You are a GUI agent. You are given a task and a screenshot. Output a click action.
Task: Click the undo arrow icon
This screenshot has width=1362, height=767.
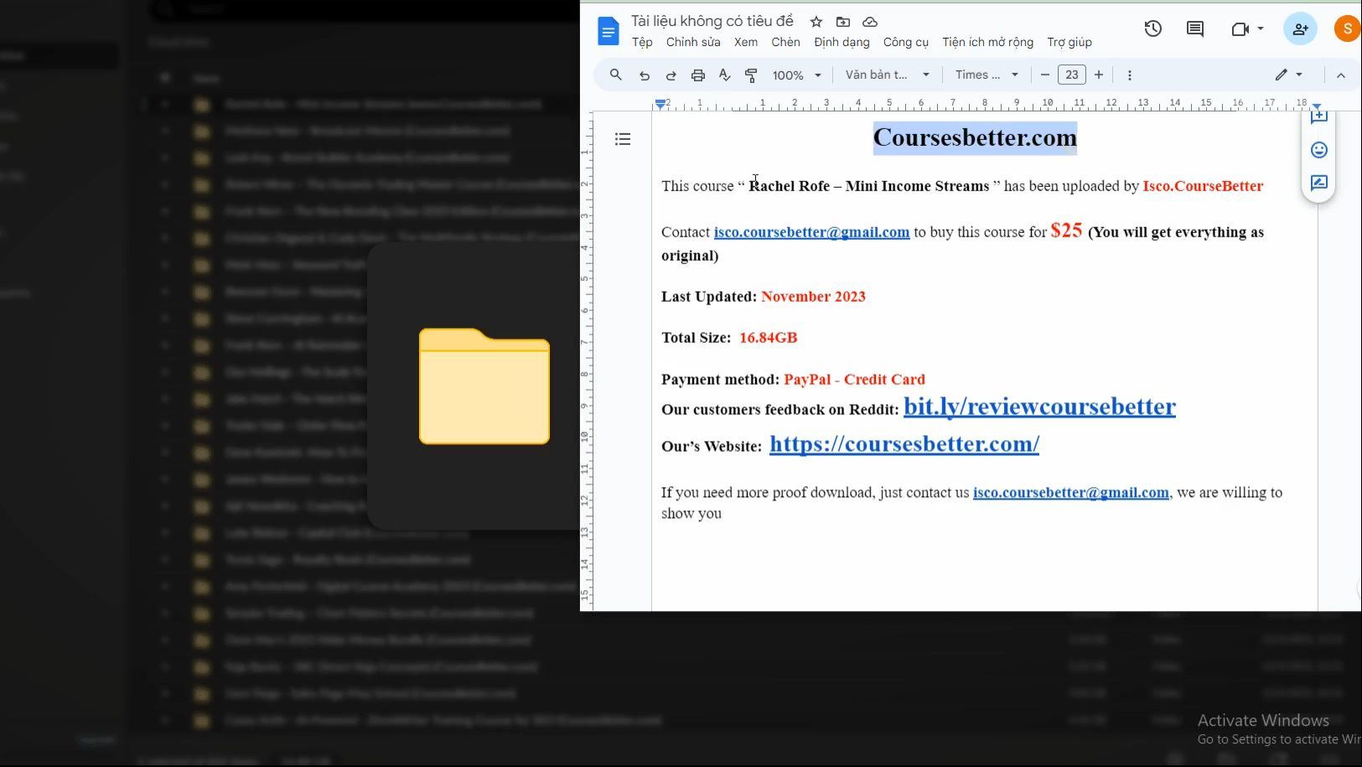pyautogui.click(x=644, y=75)
